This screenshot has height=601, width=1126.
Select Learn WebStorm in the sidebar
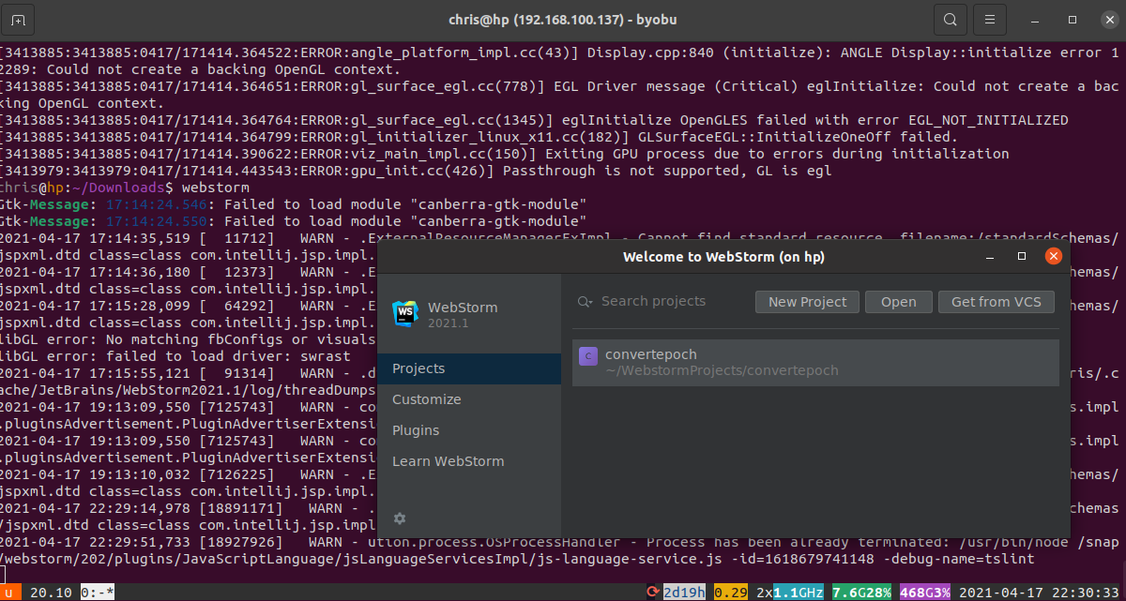(x=448, y=460)
